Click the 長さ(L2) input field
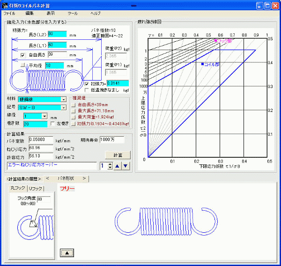The height and width of the screenshot is (266, 281). pyautogui.click(x=57, y=34)
